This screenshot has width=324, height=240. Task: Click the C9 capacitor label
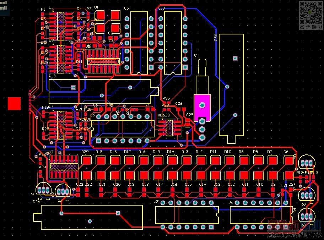[273, 184]
